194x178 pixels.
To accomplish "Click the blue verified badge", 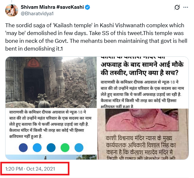I will 88,7.
